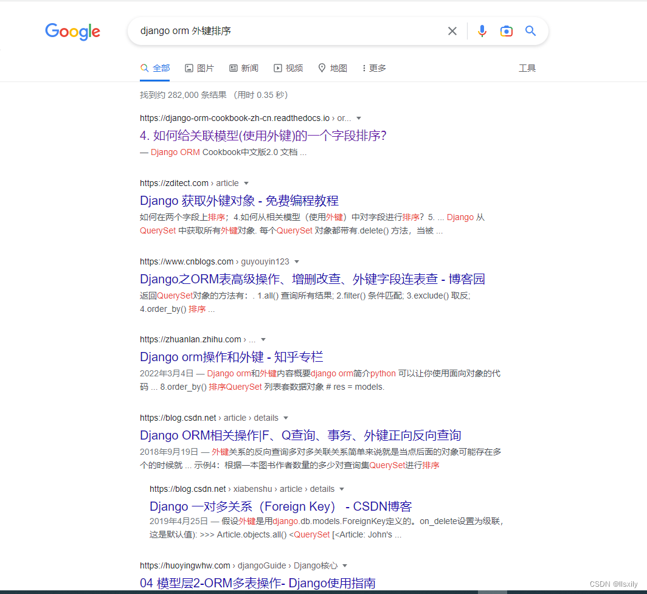Expand options arrow for blog.csdn.net article result

coord(286,418)
